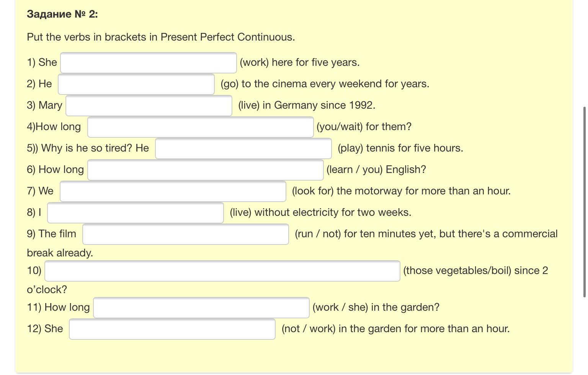Click the text "5)) Why is he so tired? He"
The width and height of the screenshot is (588, 375).
click(x=88, y=148)
